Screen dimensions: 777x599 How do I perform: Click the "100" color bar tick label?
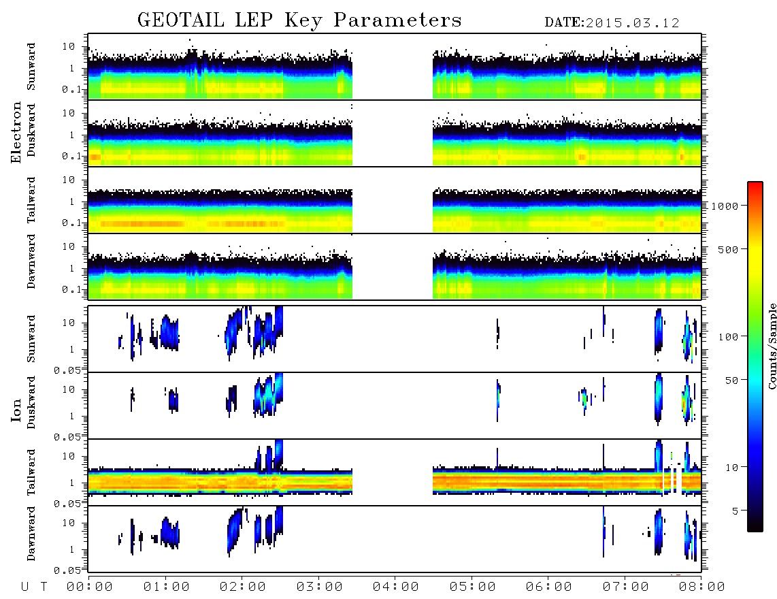coord(729,337)
